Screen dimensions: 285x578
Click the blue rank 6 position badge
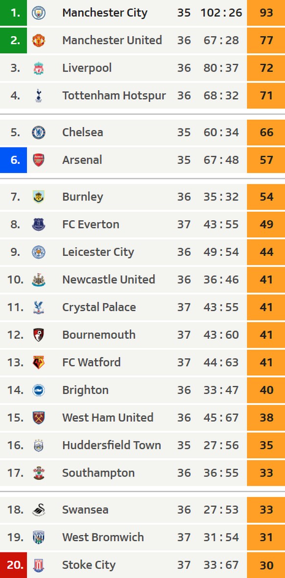coord(13,160)
